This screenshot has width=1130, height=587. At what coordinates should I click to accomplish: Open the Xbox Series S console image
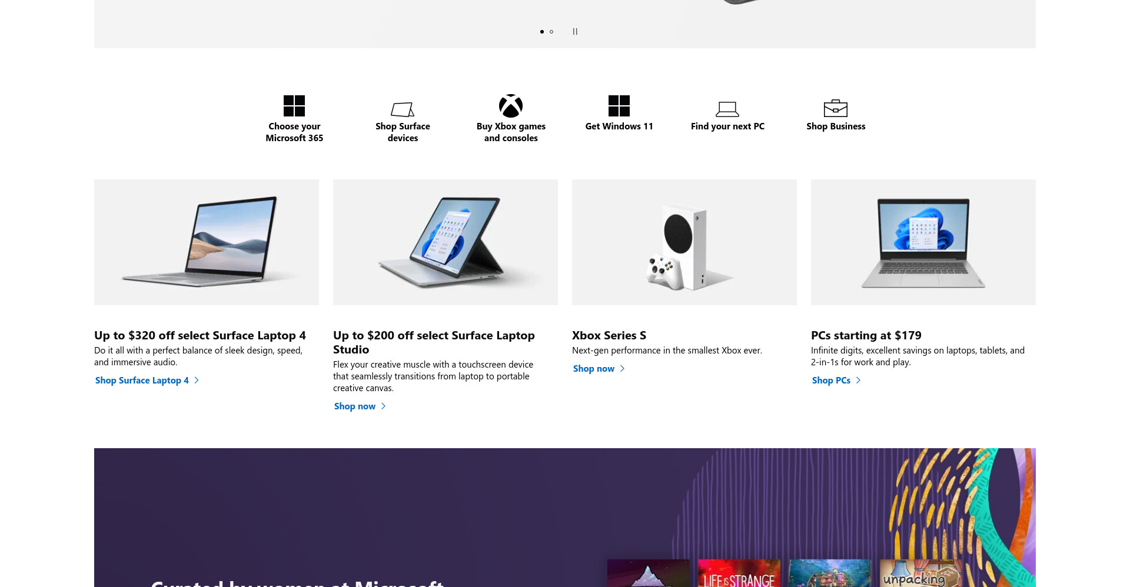(684, 242)
